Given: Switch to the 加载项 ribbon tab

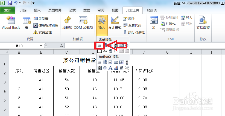Looking at the screenshot, I should tap(152, 10).
